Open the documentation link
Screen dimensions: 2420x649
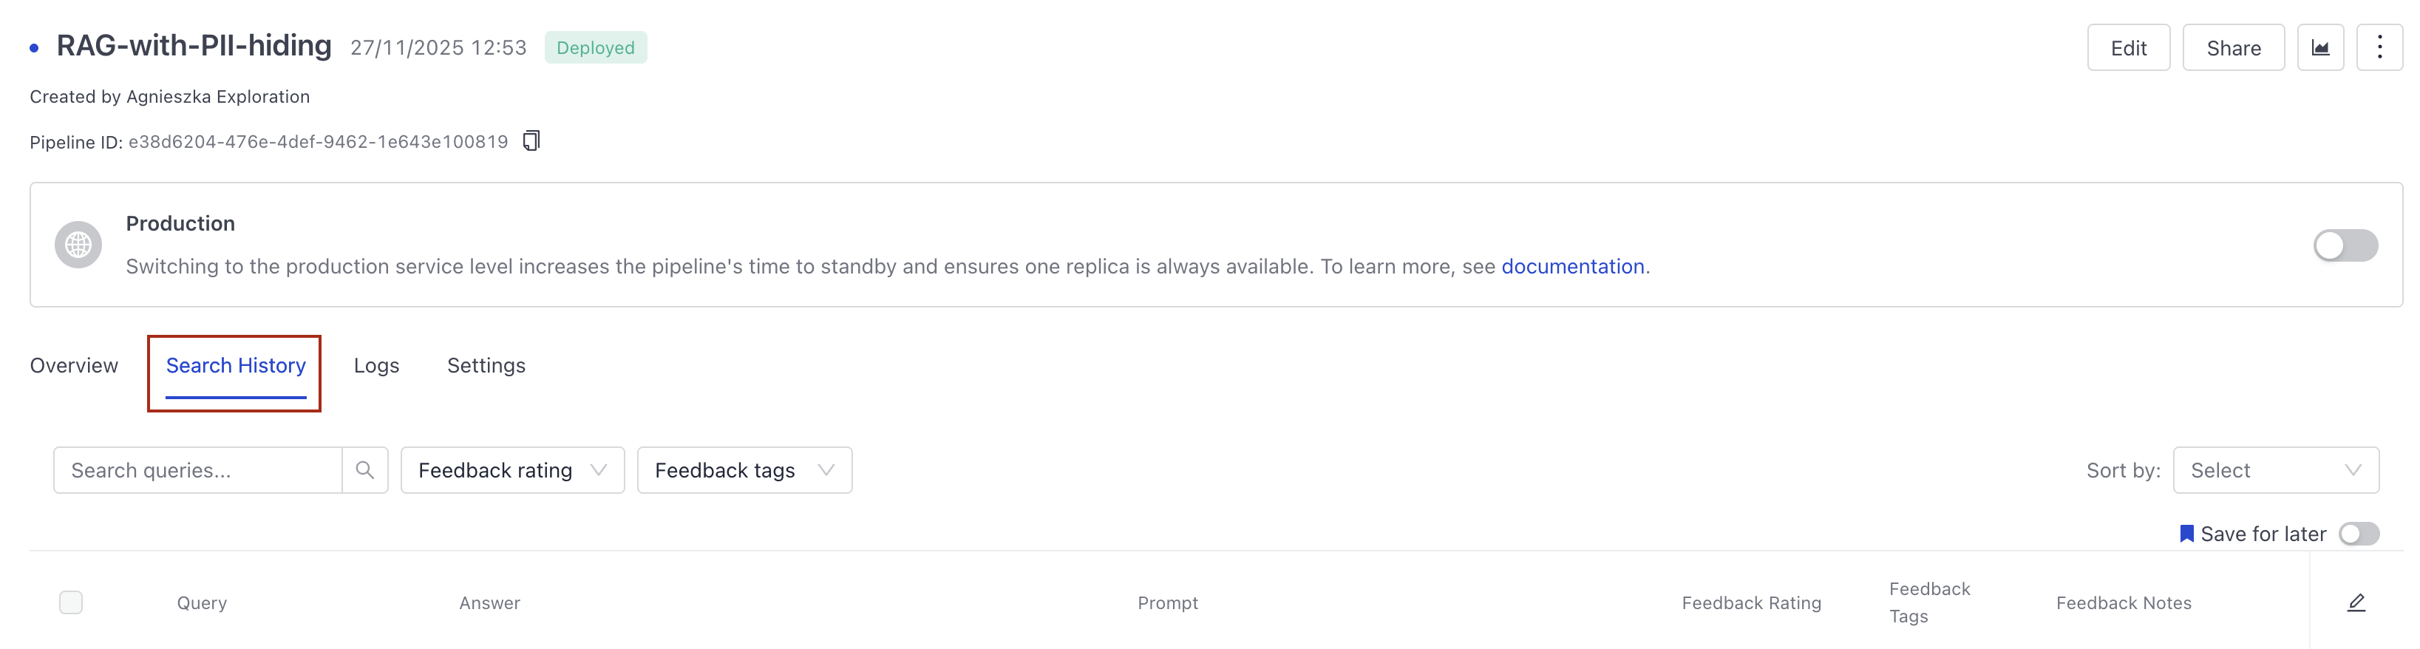click(x=1573, y=266)
